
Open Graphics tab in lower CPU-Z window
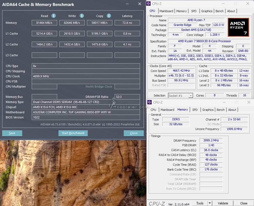click(208, 110)
